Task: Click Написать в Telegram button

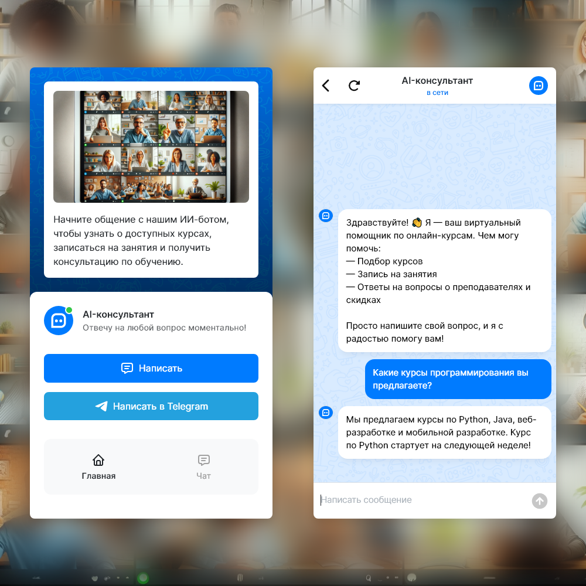Action: pos(151,406)
